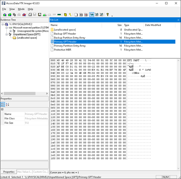Viewport: 181px width, 179px height.
Task: Switch viewer to Text mode icon
Action: pyautogui.click(x=97, y=15)
